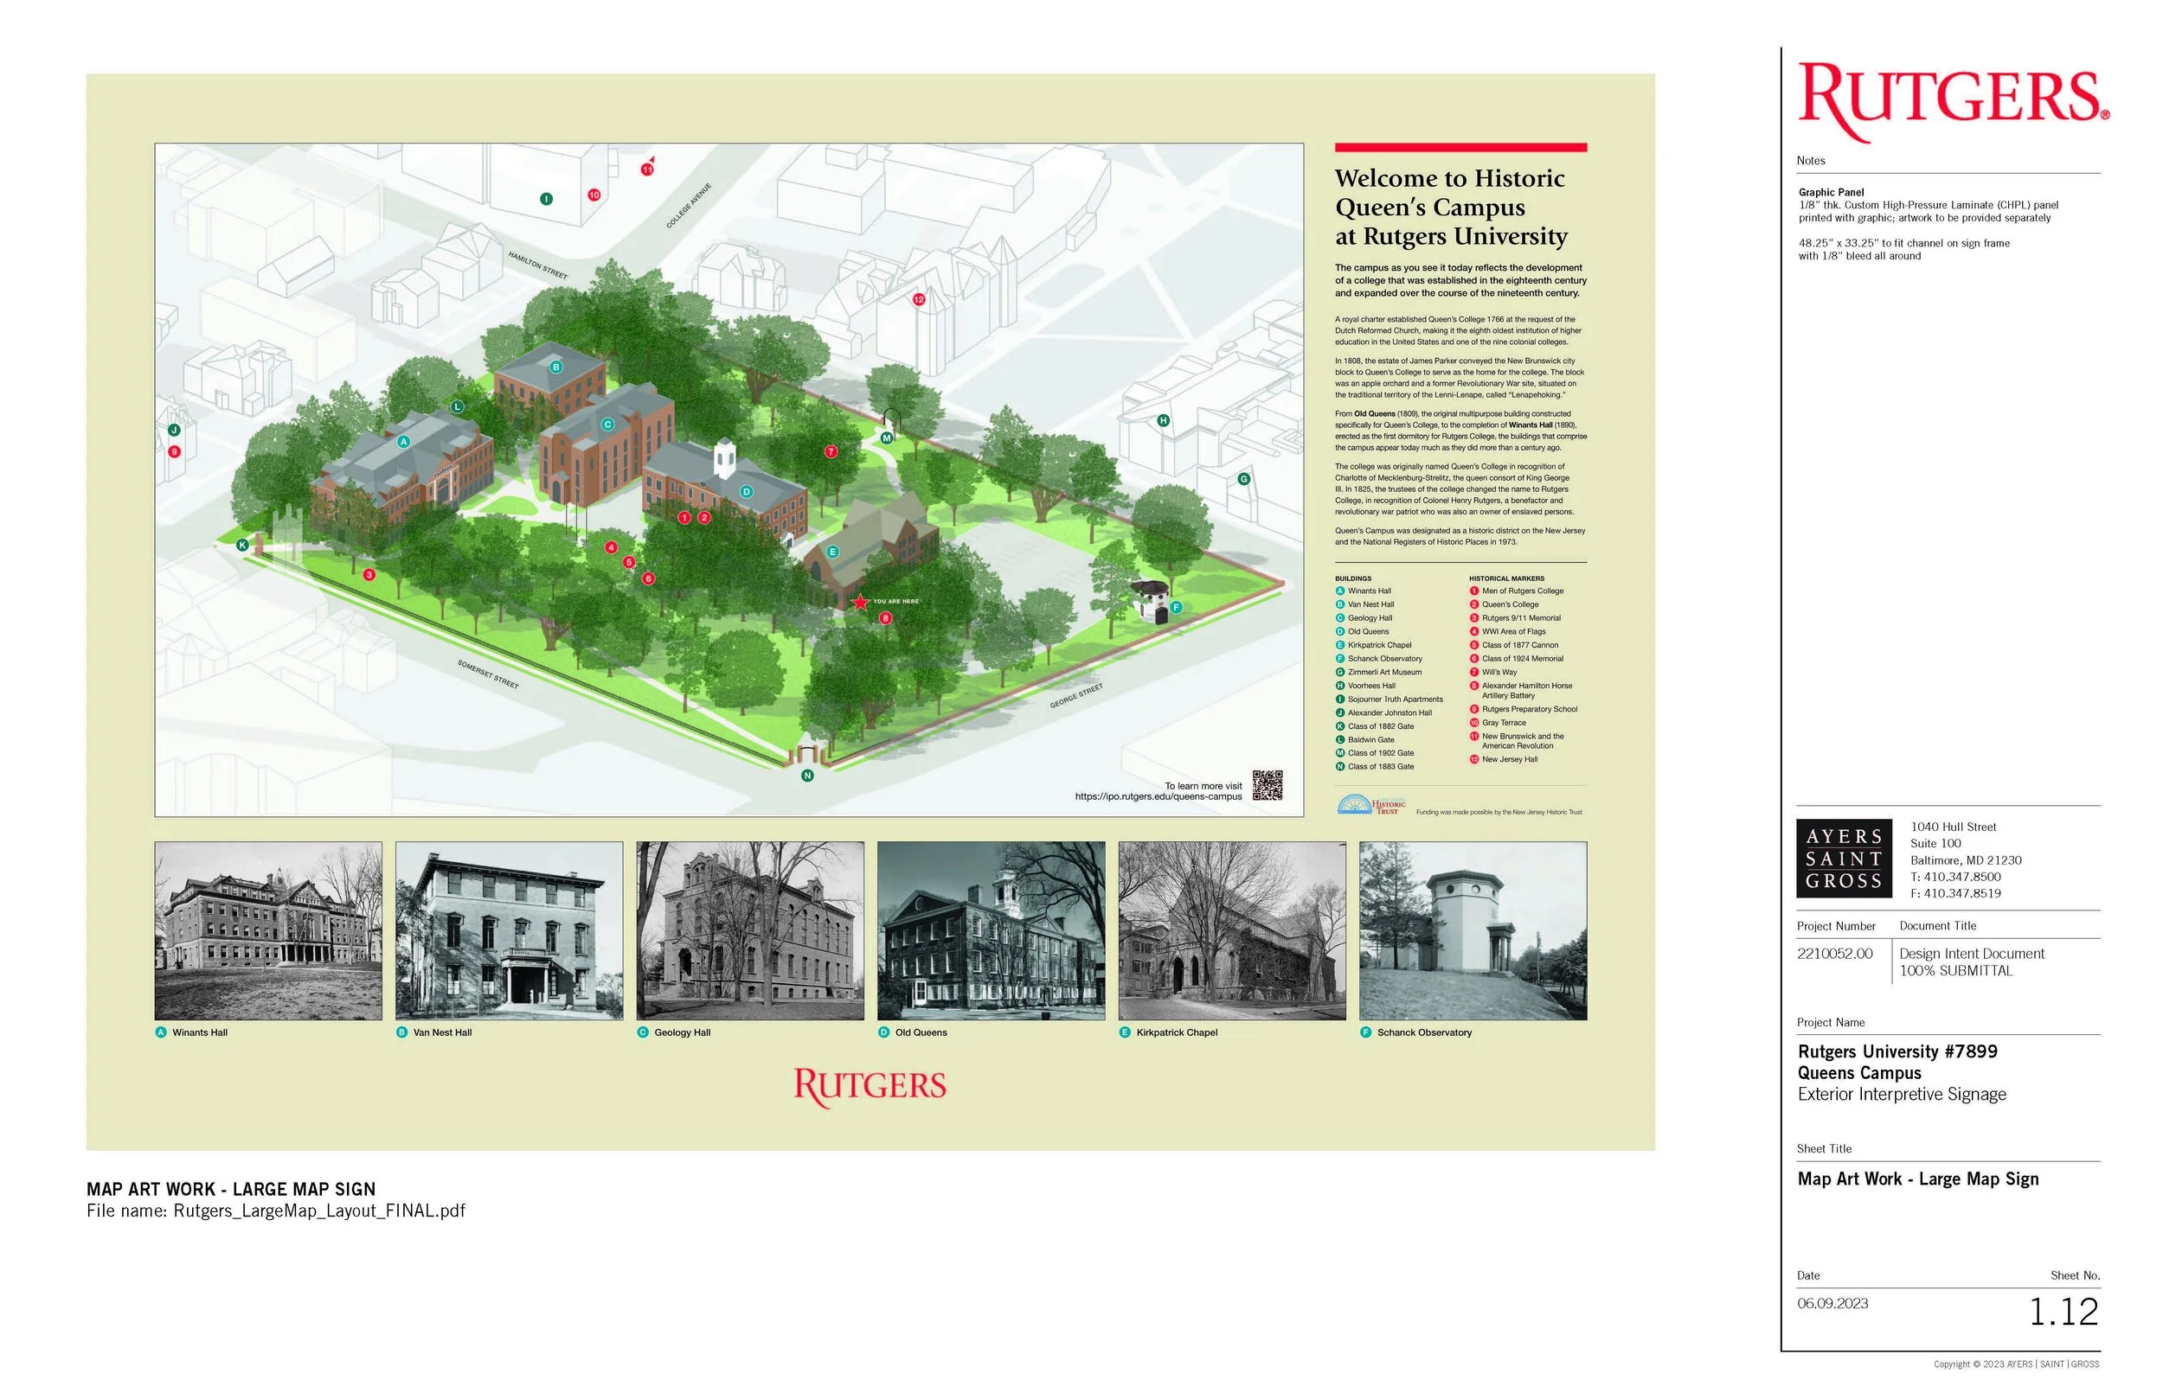Click the red YOU ARE HERE star

[860, 603]
